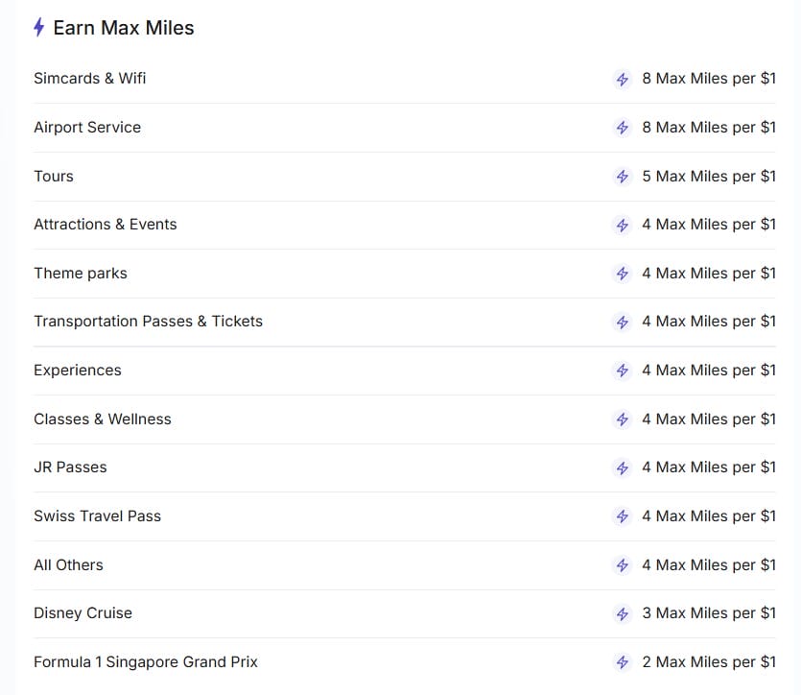Click the miles icon in Airport Service row
The height and width of the screenshot is (695, 801).
(622, 128)
